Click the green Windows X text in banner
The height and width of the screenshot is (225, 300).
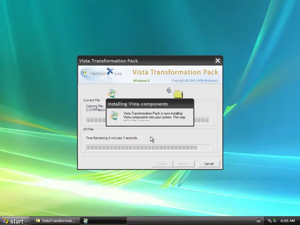141,81
